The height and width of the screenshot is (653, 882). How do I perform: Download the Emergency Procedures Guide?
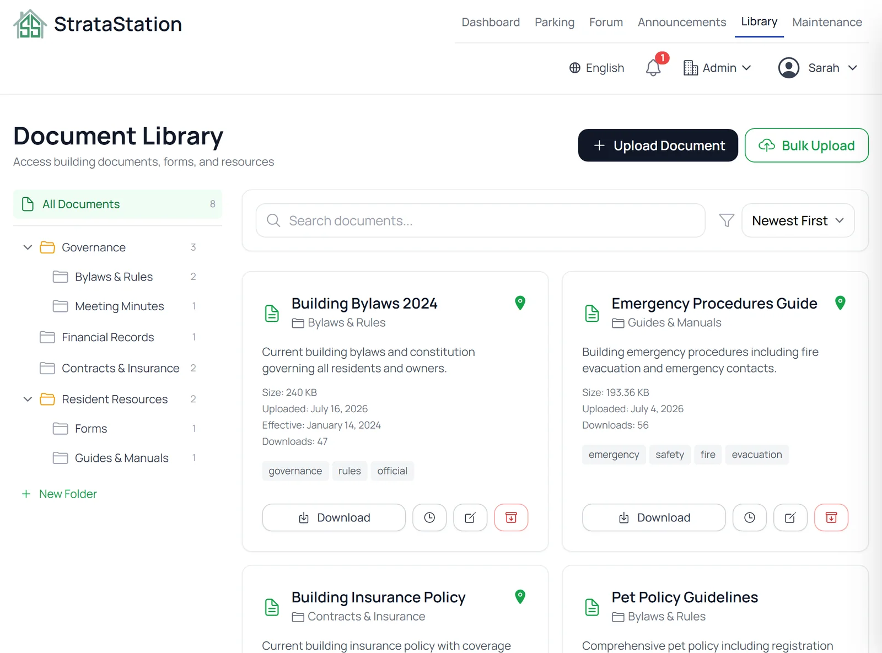click(654, 517)
